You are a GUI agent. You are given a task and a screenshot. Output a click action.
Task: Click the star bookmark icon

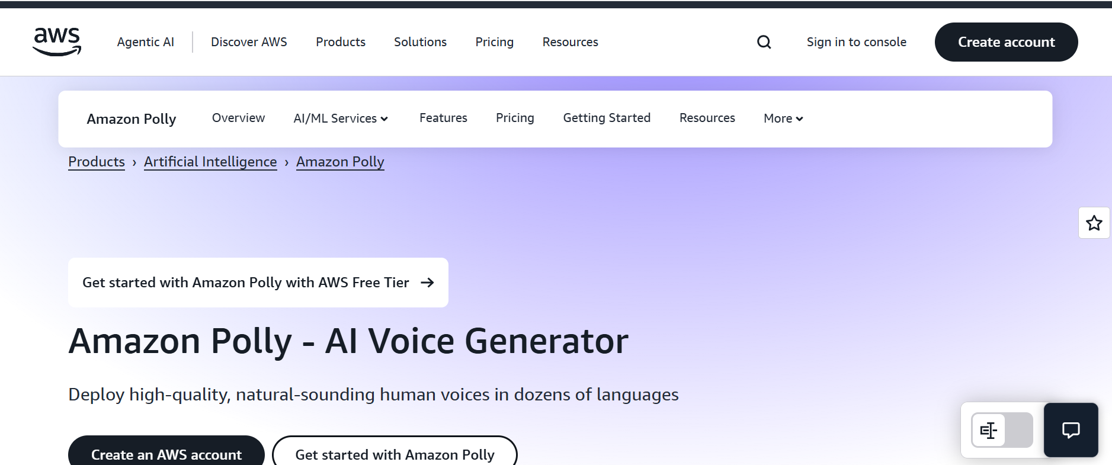[x=1094, y=223]
